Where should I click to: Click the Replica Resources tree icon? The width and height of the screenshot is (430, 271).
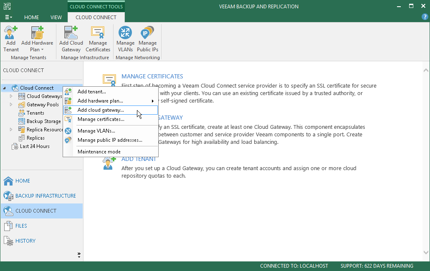pos(22,130)
